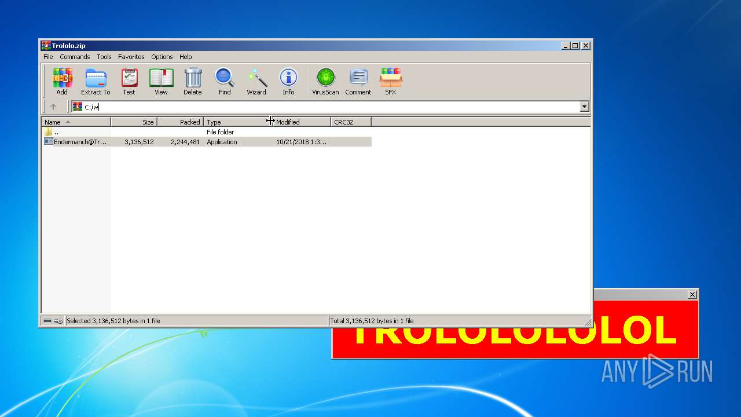Image resolution: width=741 pixels, height=417 pixels.
Task: Click into the address path field
Action: tap(331, 107)
